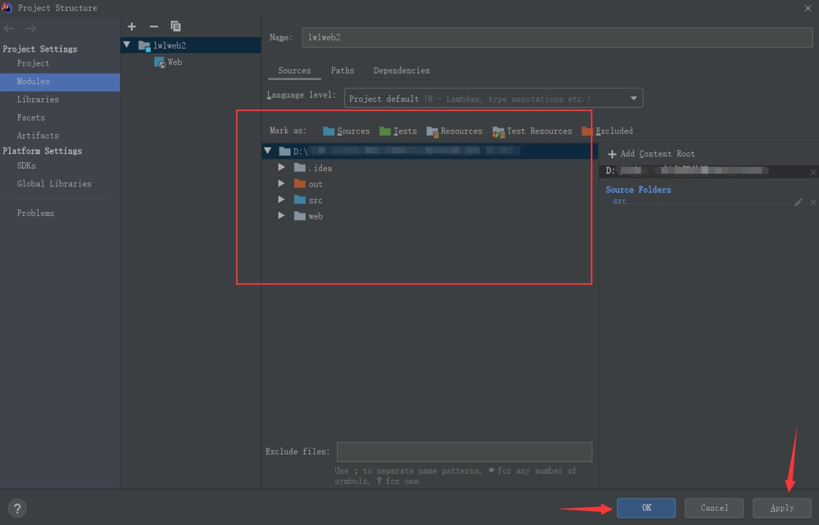Mark folder as Test Resources
819x525 pixels.
click(x=532, y=131)
